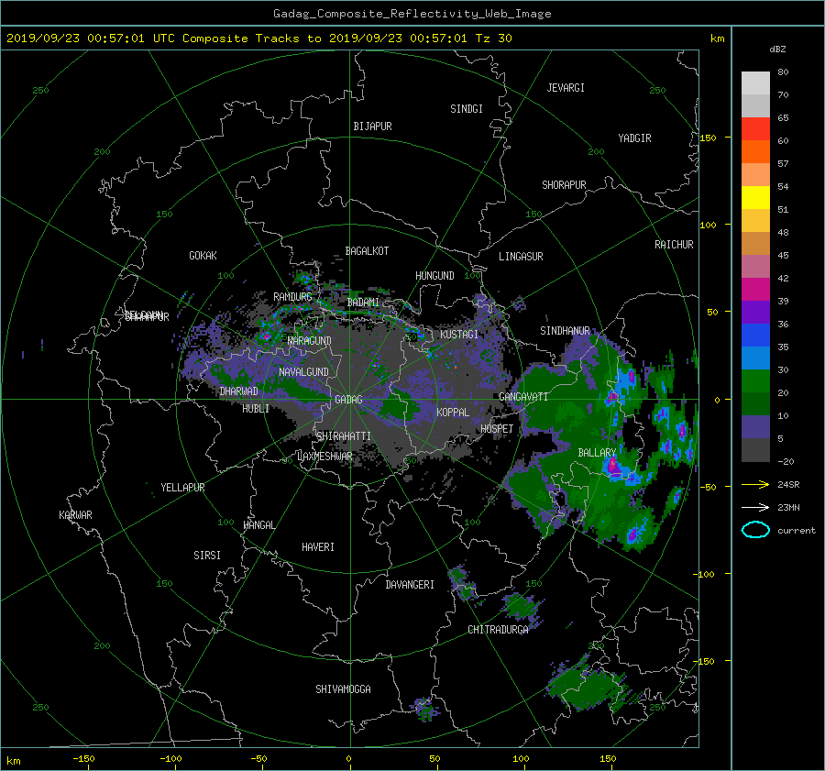Click the NAVALGUND city label
The height and width of the screenshot is (771, 825).
303,372
